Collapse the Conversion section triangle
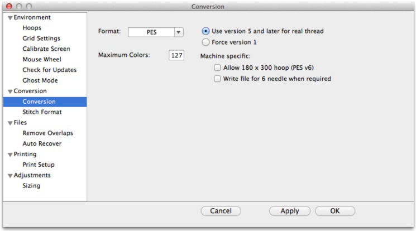The width and height of the screenshot is (416, 231). 10,92
